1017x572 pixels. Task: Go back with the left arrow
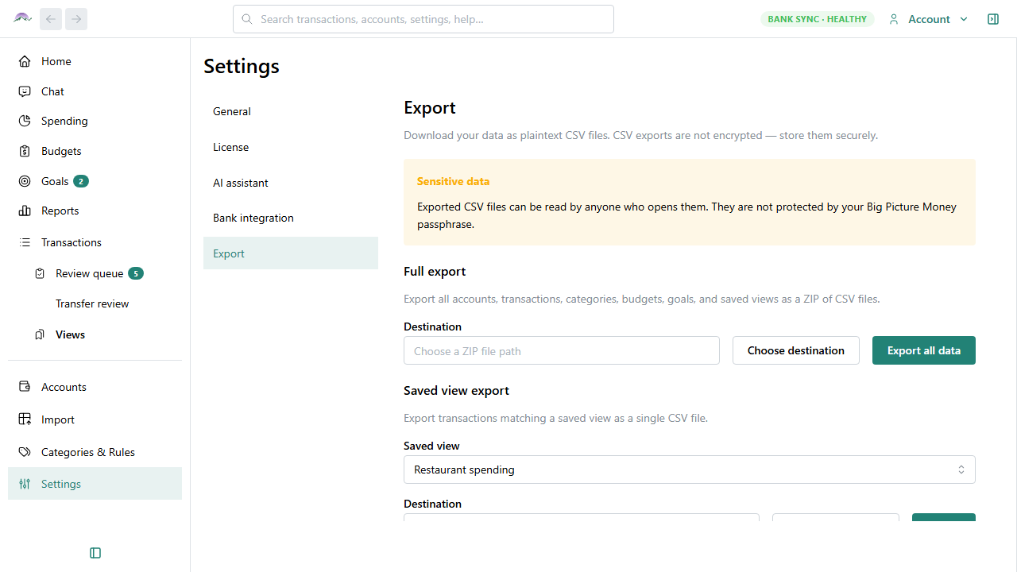pyautogui.click(x=51, y=19)
